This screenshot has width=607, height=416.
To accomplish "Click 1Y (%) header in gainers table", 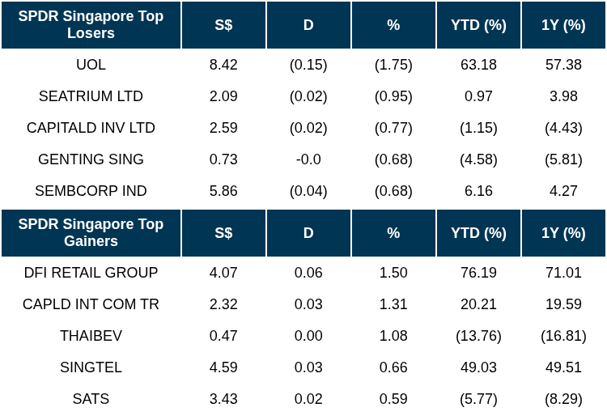I will (x=563, y=233).
